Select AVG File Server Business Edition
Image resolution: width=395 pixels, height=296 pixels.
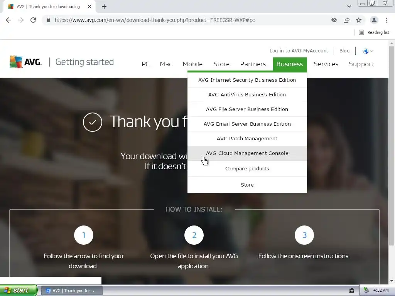tap(247, 109)
